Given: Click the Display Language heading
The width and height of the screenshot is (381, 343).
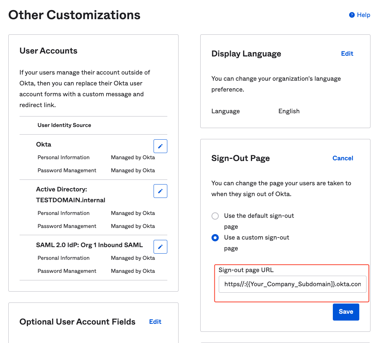Looking at the screenshot, I should [x=246, y=54].
